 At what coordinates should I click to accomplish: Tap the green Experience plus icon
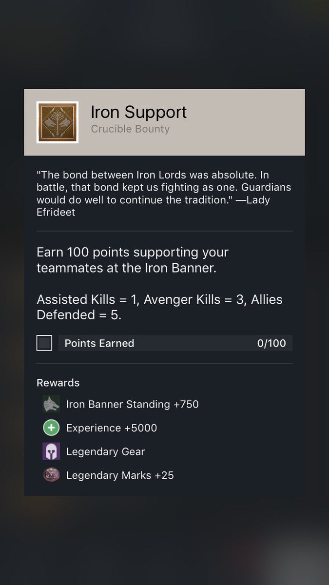pyautogui.click(x=51, y=428)
